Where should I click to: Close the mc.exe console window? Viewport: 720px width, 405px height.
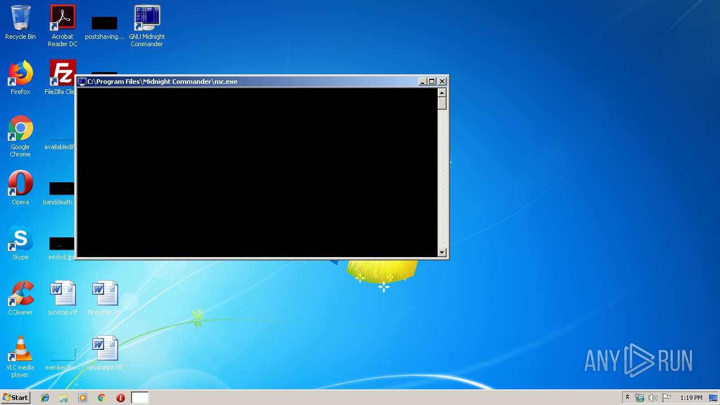(442, 82)
